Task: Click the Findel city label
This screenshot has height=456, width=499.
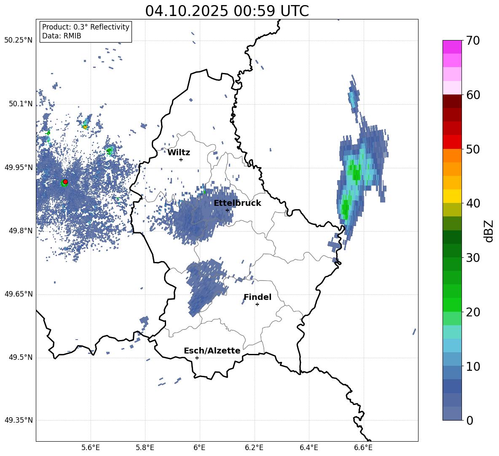Action: [258, 297]
